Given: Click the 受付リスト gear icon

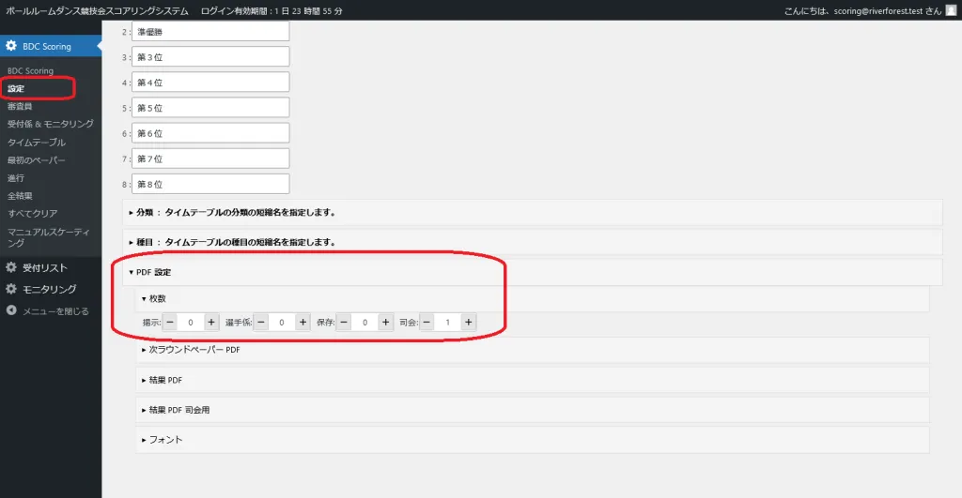Looking at the screenshot, I should pos(11,267).
